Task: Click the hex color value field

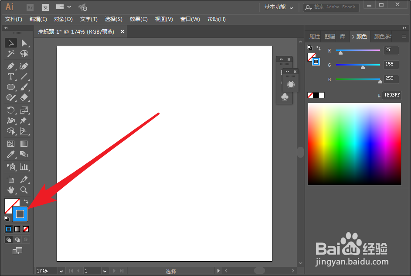Action: click(392, 95)
